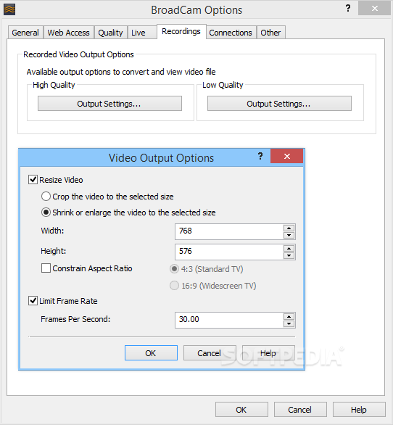393x425 pixels.
Task: Go to the Connections tab
Action: (x=231, y=33)
